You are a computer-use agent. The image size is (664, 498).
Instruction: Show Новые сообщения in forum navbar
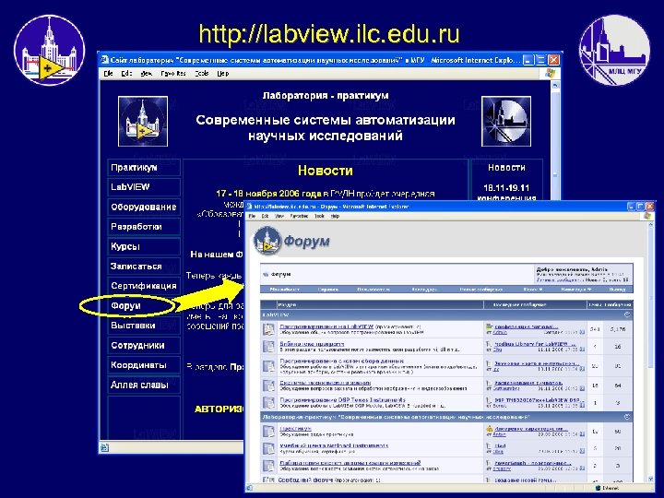480,290
